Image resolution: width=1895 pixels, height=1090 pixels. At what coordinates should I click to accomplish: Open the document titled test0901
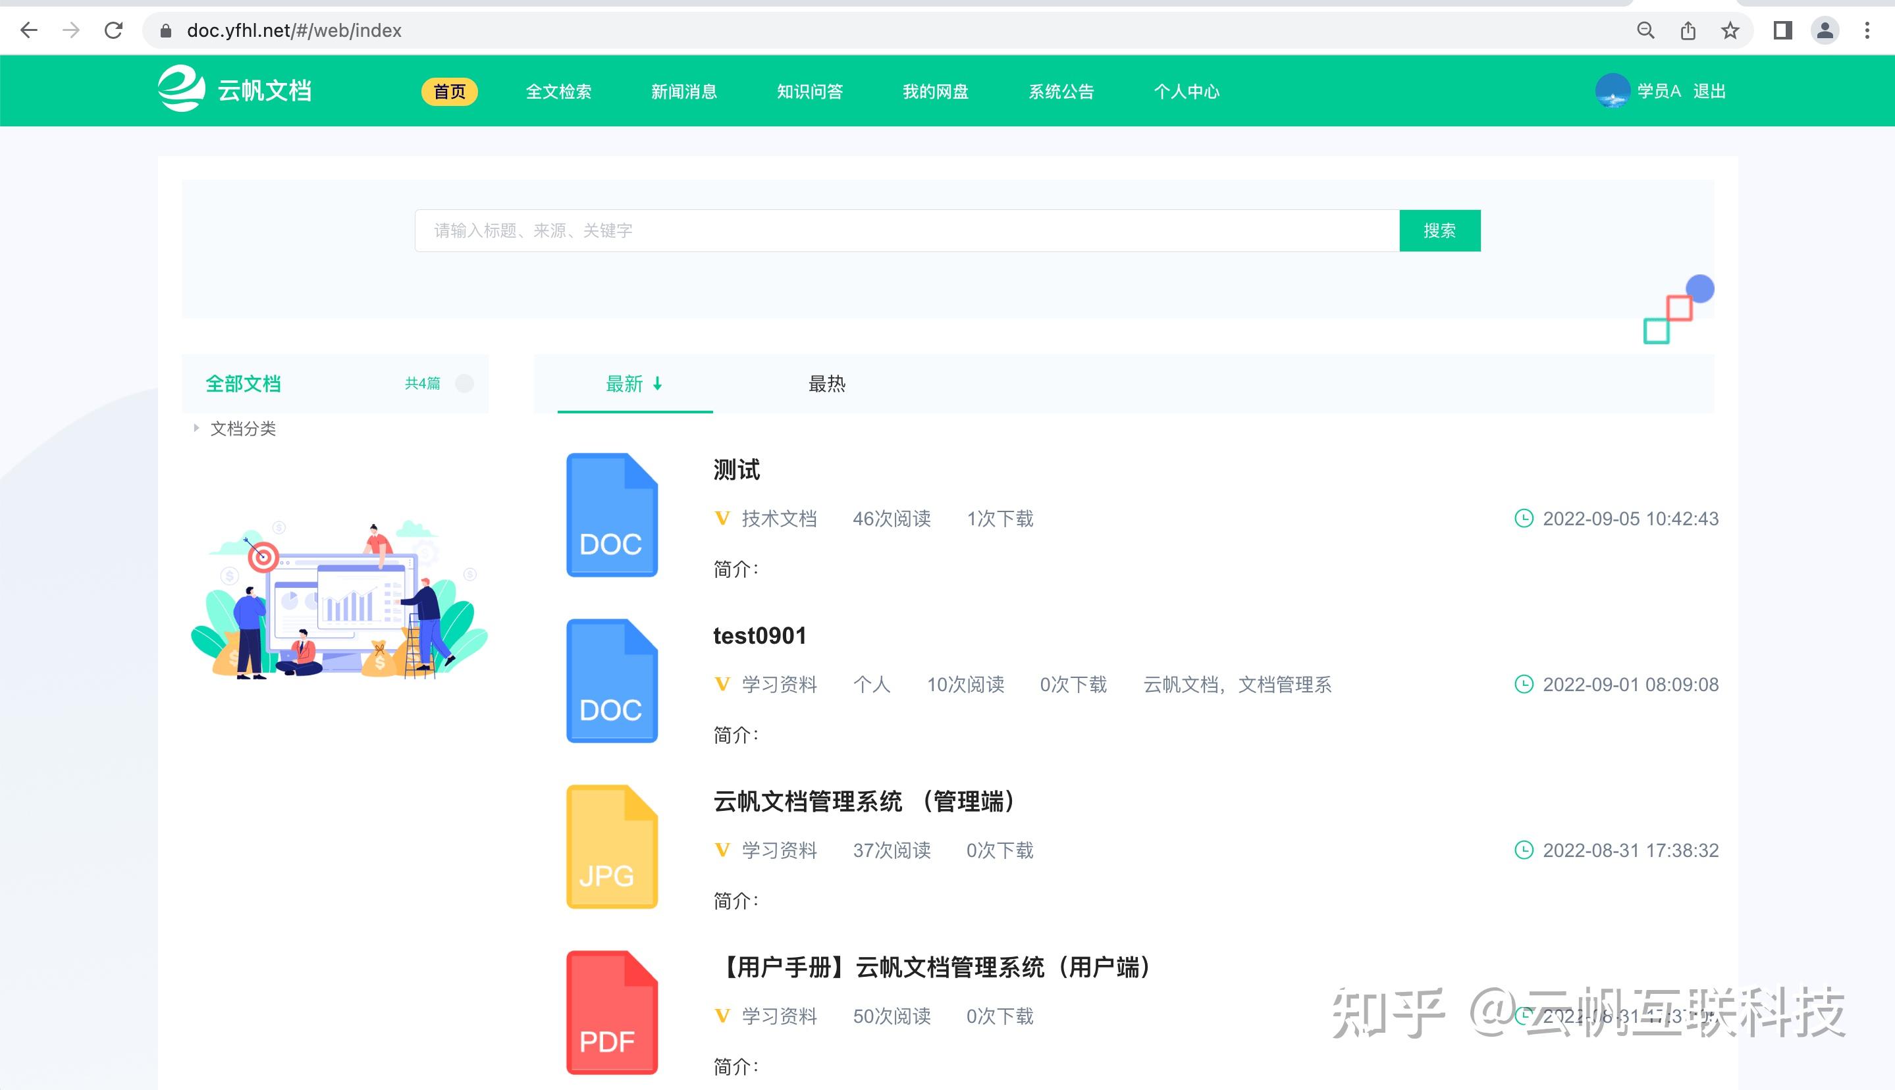[x=760, y=636]
